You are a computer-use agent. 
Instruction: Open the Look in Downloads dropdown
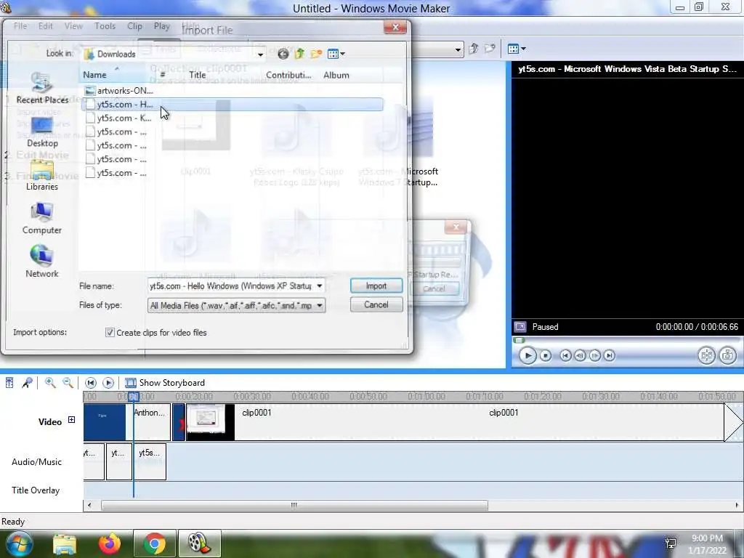point(260,54)
